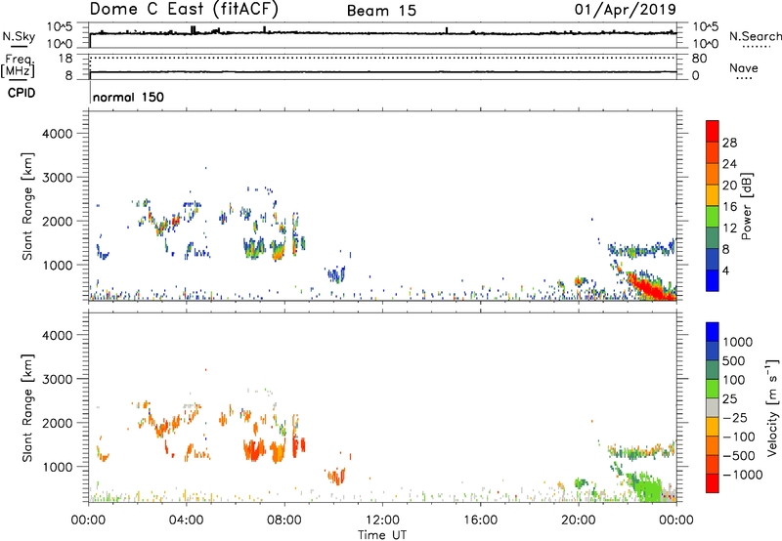Select the "25" tick on Velocity colorbar
782x541 pixels.
(x=730, y=399)
